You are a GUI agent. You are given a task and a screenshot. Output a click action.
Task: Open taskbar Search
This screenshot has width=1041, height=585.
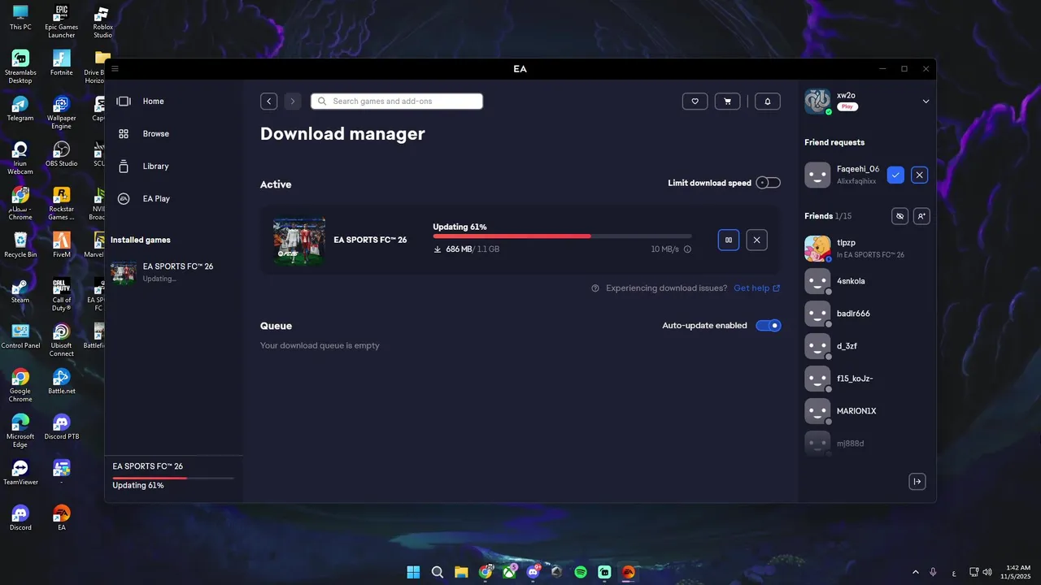438,572
